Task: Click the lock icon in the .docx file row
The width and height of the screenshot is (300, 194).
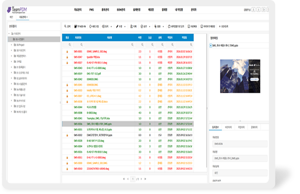Action: click(67, 102)
